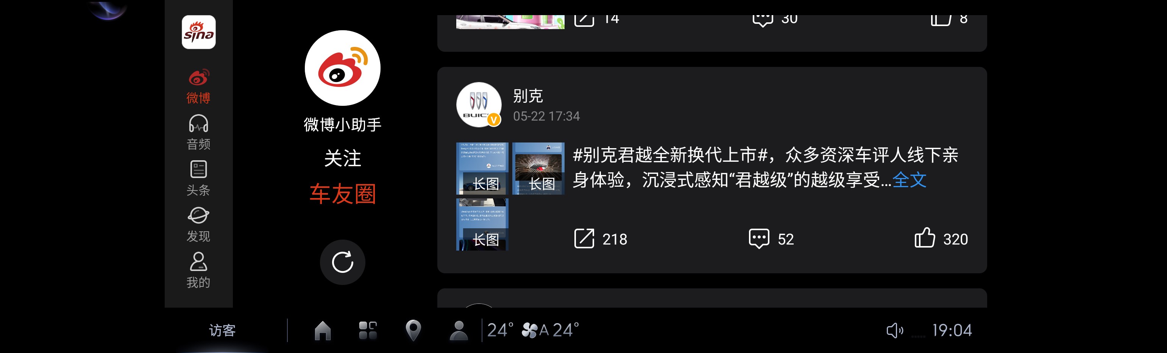Image resolution: width=1167 pixels, height=353 pixels.
Task: Select the 微博 sidebar tab
Action: pyautogui.click(x=198, y=86)
